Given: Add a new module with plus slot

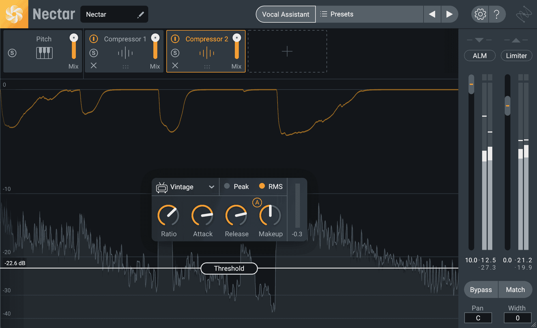Looking at the screenshot, I should coord(287,51).
